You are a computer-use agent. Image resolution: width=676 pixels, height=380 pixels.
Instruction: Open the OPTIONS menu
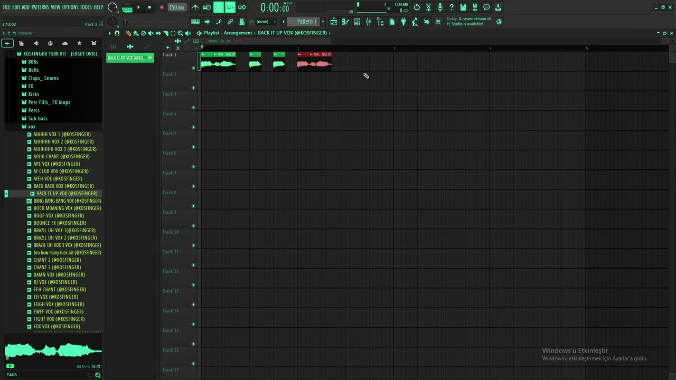pos(70,7)
